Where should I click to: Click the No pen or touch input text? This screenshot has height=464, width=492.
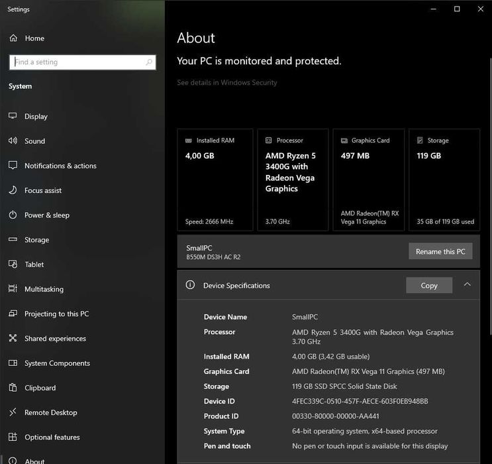click(369, 446)
